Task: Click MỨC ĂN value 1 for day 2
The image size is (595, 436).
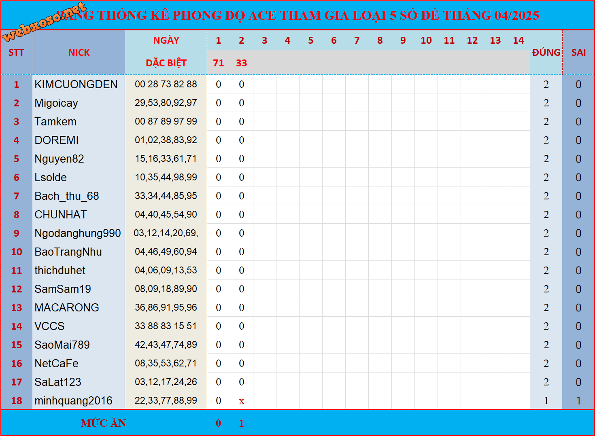Action: [242, 423]
